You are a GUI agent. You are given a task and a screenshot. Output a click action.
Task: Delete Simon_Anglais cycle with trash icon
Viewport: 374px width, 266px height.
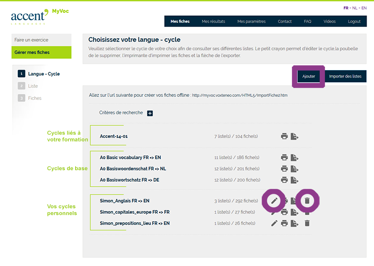[307, 201]
